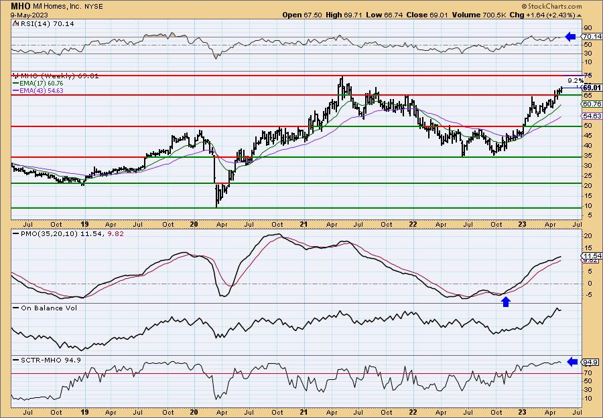603x418 pixels.
Task: Open the StockCharts.com copyright link
Action: click(x=552, y=6)
